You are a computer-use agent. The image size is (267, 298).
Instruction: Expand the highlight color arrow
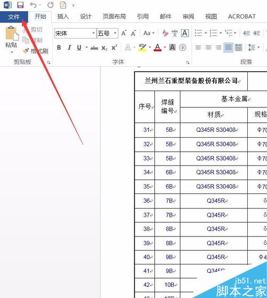[150, 48]
